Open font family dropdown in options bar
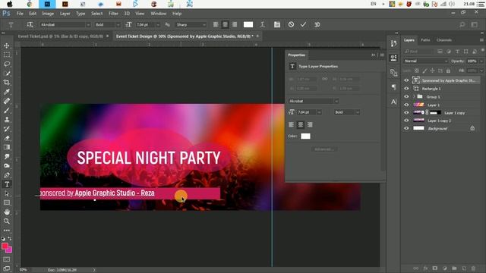 pos(88,25)
